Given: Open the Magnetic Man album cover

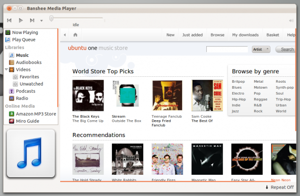Looking at the screenshot, I should click(207, 159).
